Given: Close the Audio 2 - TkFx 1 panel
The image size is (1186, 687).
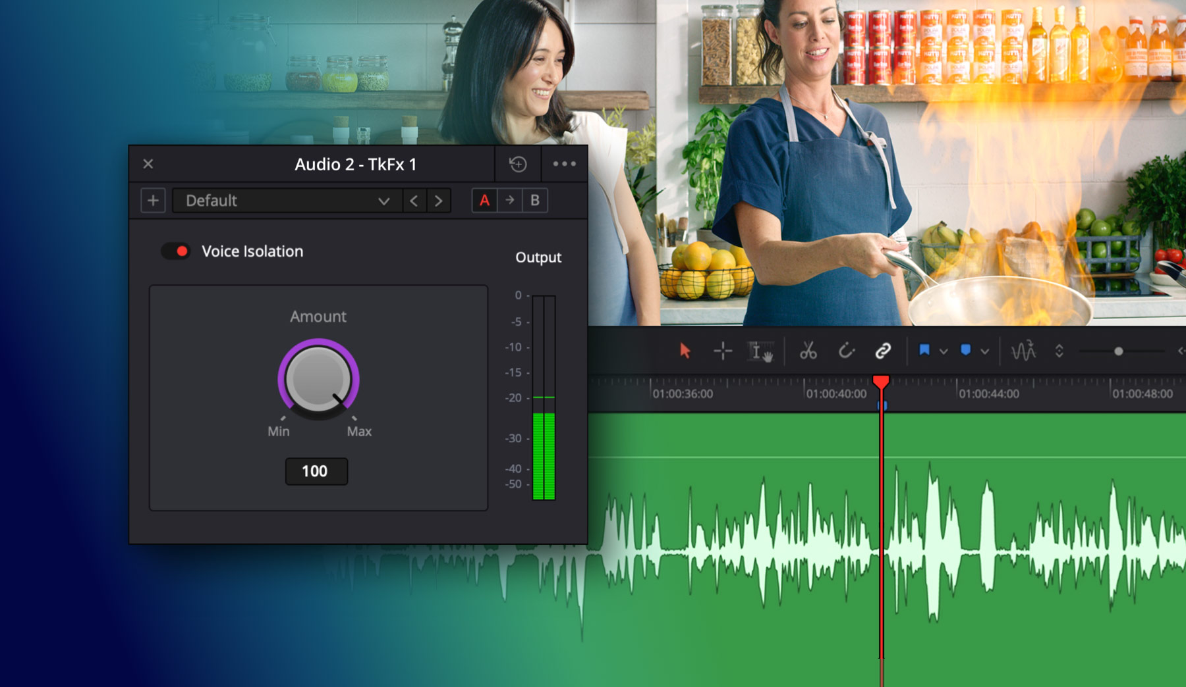Looking at the screenshot, I should pos(148,164).
